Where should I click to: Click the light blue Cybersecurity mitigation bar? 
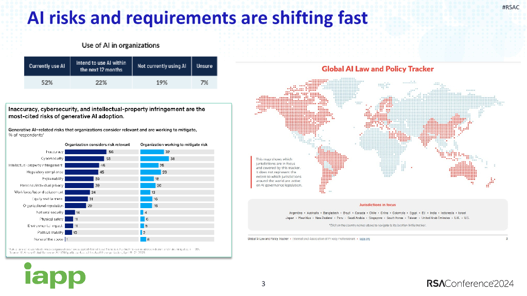tap(154, 158)
